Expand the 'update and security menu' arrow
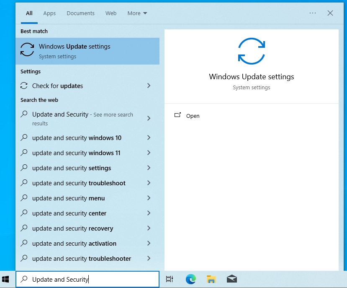This screenshot has width=347, height=288. (149, 198)
